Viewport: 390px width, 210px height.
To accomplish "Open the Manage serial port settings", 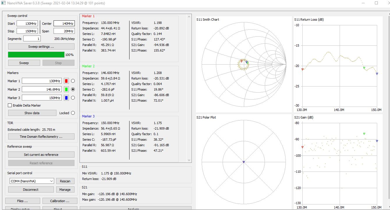I will point(65,189).
